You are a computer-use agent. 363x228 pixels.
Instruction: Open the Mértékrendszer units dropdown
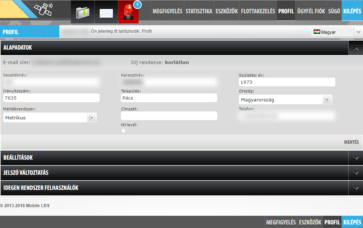(91, 118)
